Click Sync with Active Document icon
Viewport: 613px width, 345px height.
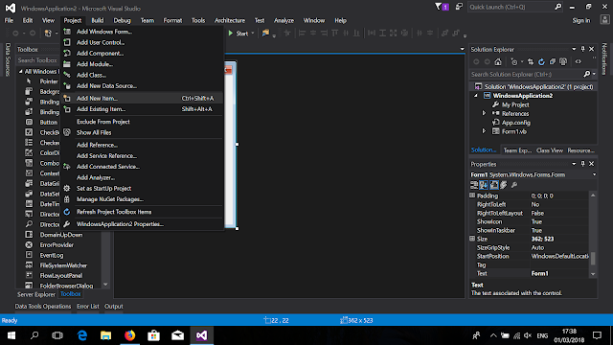[531, 61]
